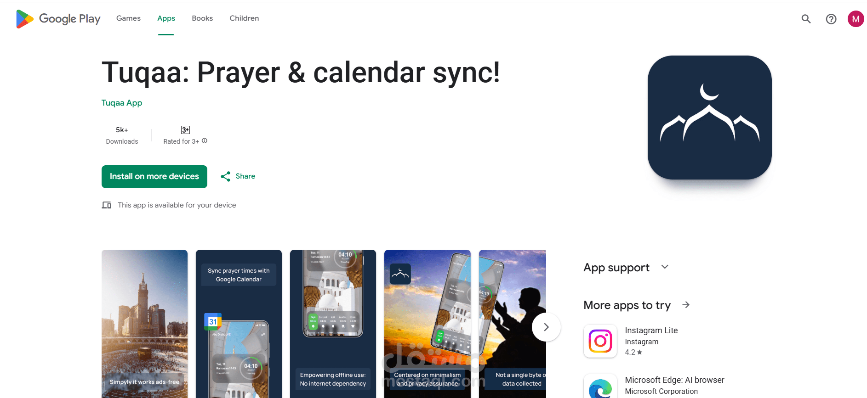The height and width of the screenshot is (398, 867).
Task: Click the Instagram Lite app icon
Action: (600, 341)
